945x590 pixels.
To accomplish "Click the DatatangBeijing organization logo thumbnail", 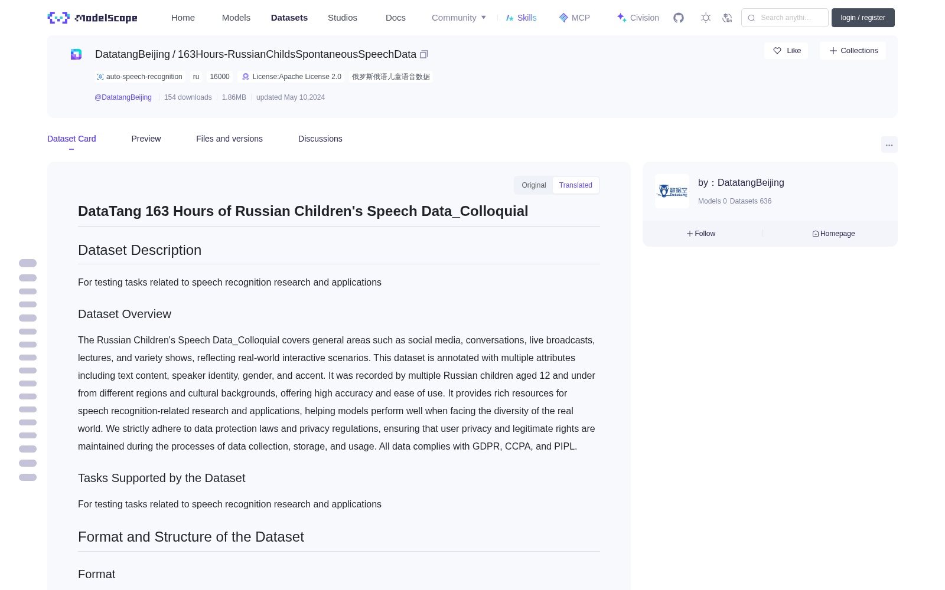I will (672, 191).
